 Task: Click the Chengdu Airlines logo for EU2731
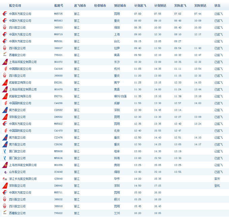5,96
